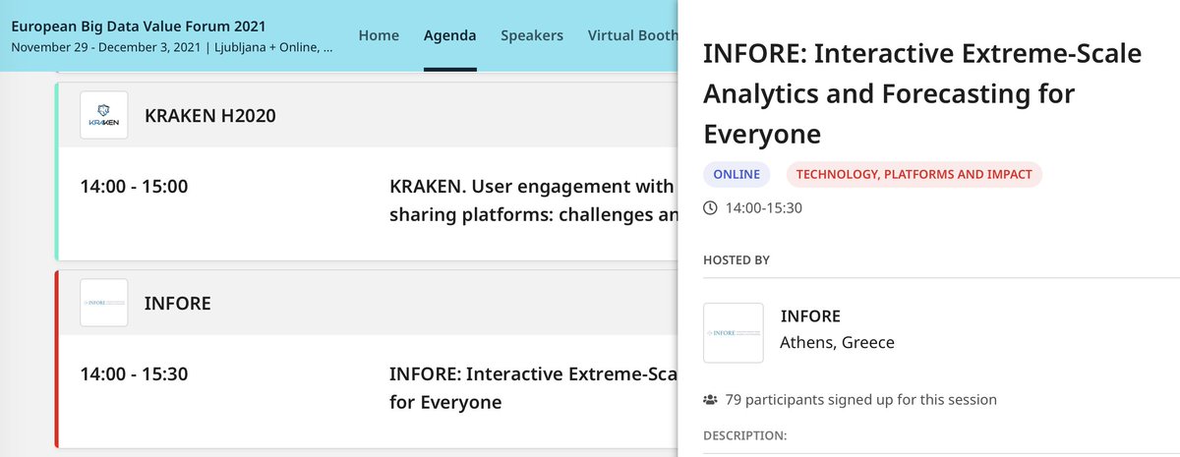Click the European Big Data Value Forum 2021 title

(139, 27)
